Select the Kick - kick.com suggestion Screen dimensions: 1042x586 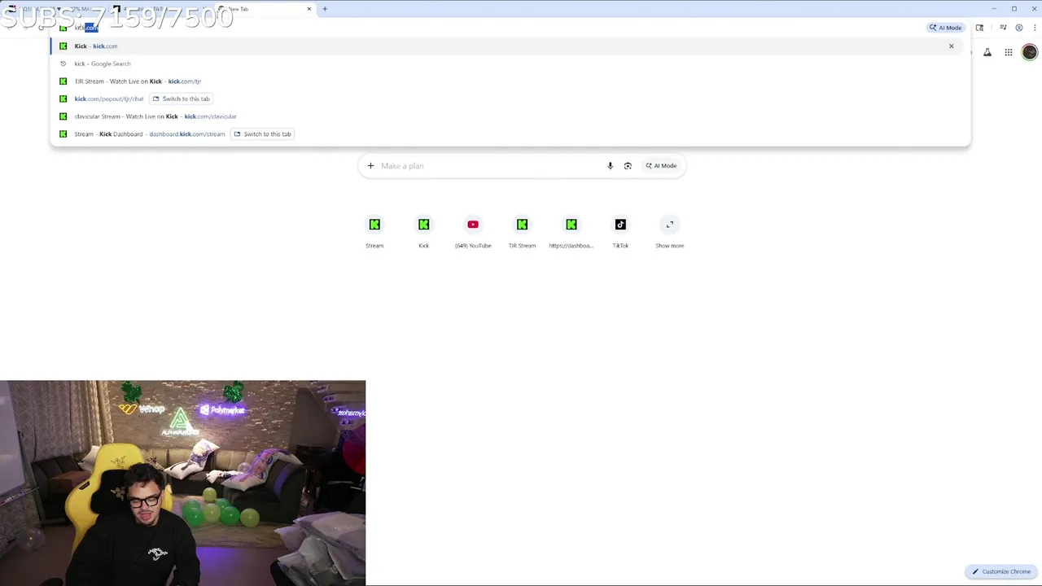coord(510,46)
